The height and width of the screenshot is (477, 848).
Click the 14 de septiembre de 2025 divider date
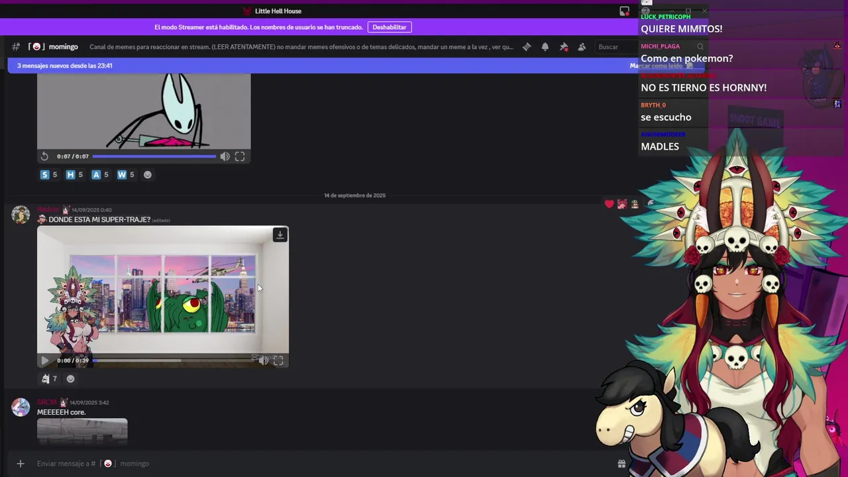[354, 195]
